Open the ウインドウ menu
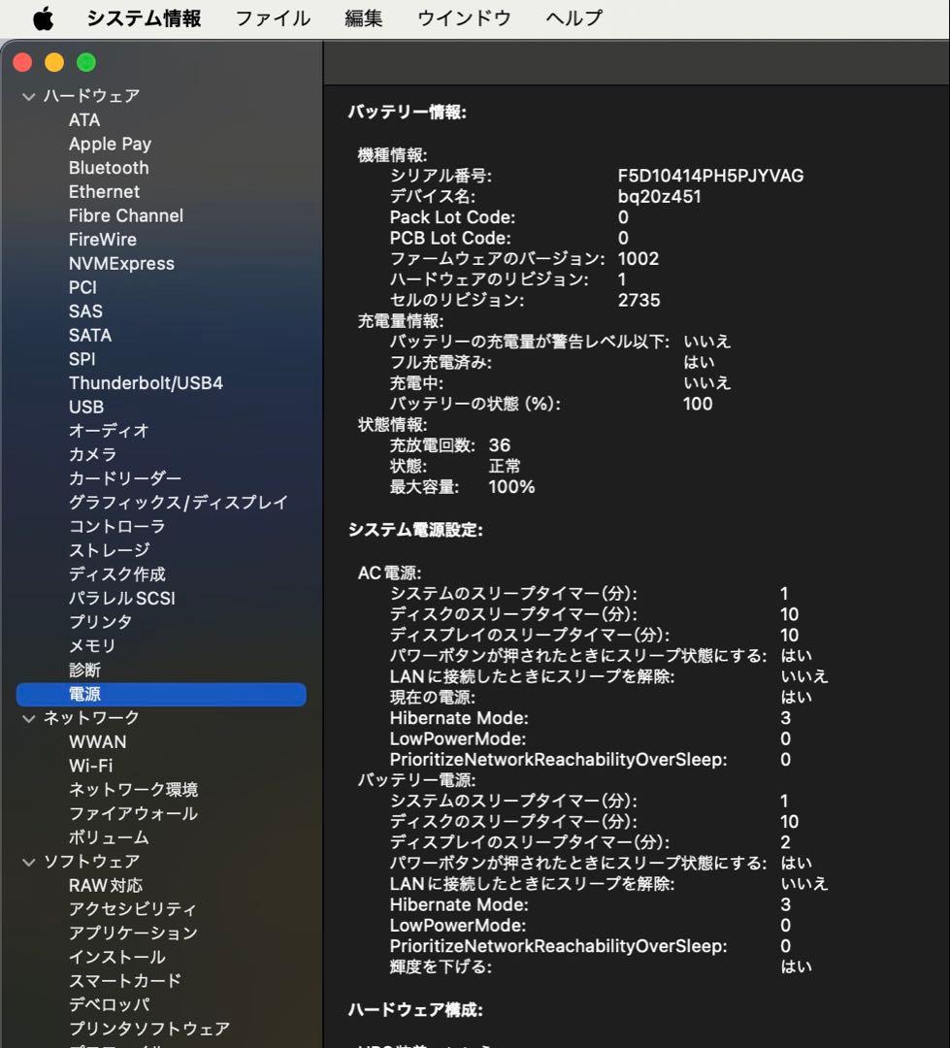Screen dimensions: 950x1048 tap(463, 16)
